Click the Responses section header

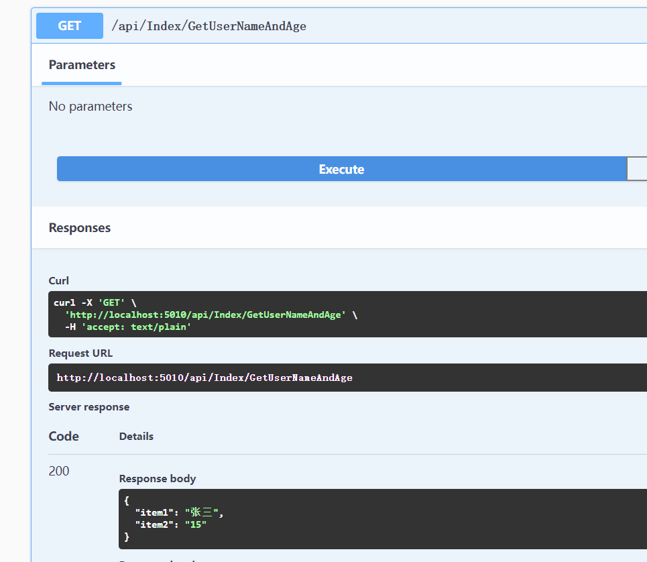80,228
